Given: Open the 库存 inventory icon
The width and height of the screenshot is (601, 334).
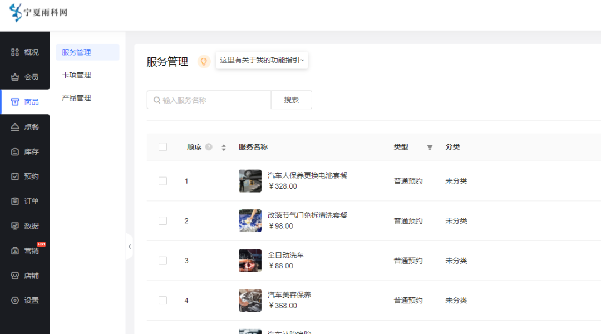Looking at the screenshot, I should pyautogui.click(x=15, y=152).
